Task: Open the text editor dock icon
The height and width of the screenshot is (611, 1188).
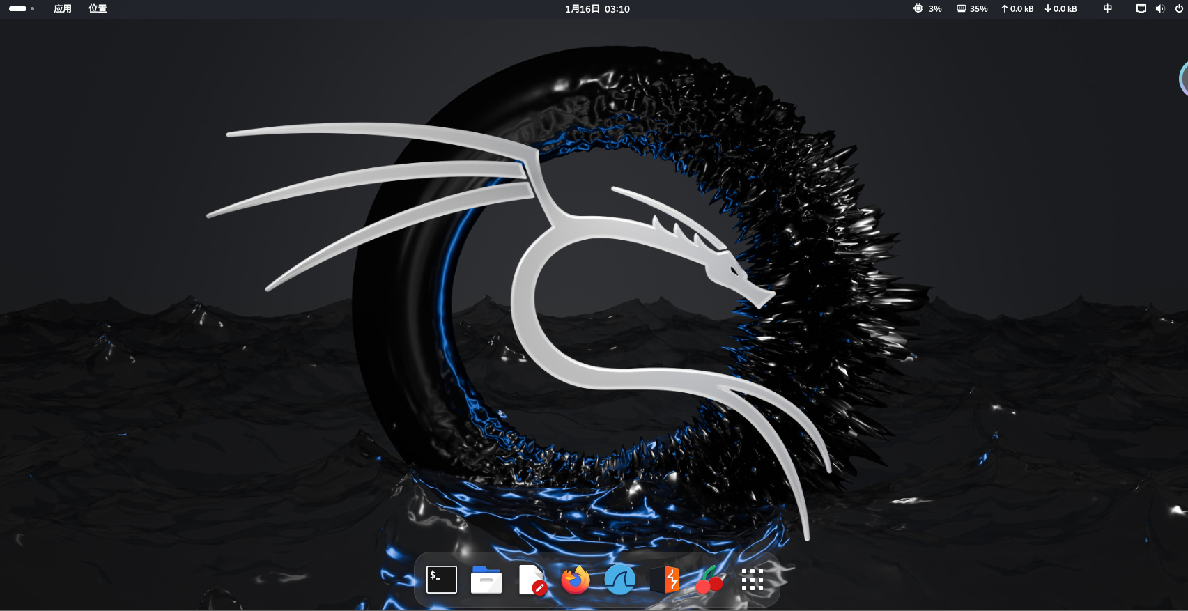Action: tap(532, 580)
